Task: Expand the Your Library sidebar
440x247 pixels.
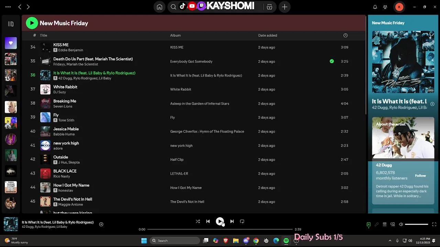Action: point(11,24)
